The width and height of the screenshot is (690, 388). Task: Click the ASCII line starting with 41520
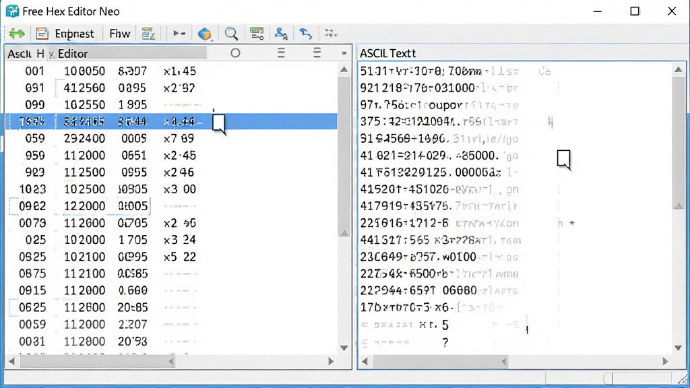tap(439, 189)
